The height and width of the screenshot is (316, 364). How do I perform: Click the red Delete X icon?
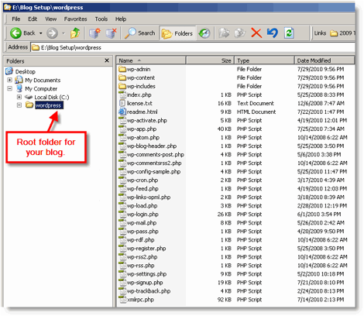256,33
